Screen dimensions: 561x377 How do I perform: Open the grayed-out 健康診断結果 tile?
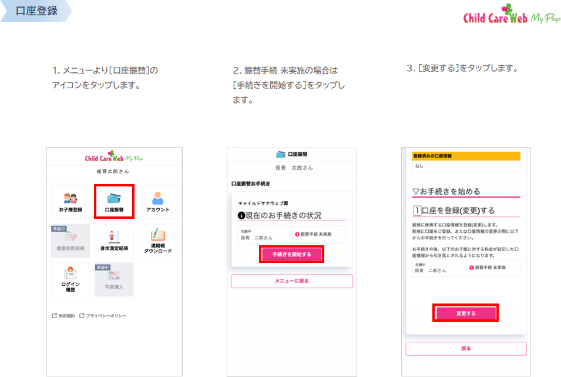pyautogui.click(x=70, y=241)
